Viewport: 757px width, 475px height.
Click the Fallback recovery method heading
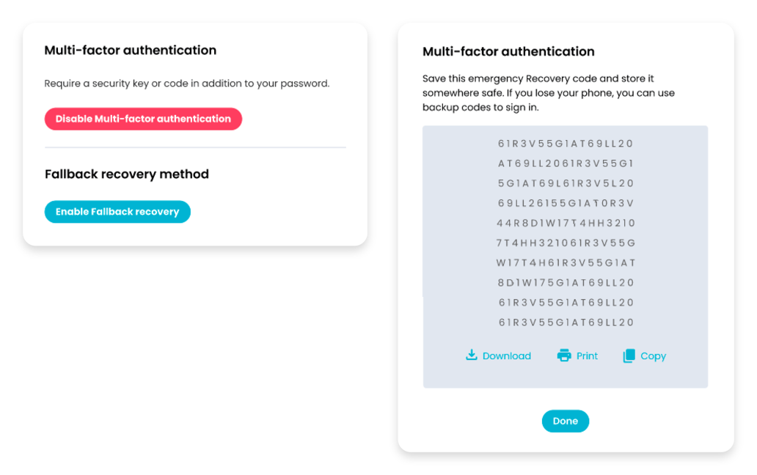[126, 174]
